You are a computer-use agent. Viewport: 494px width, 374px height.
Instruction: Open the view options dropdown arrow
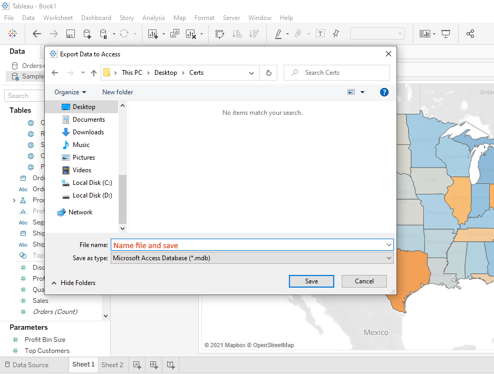click(362, 92)
